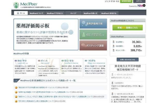
Task: Click the 安心・安全 Certified & Secure card
Action: point(71,68)
